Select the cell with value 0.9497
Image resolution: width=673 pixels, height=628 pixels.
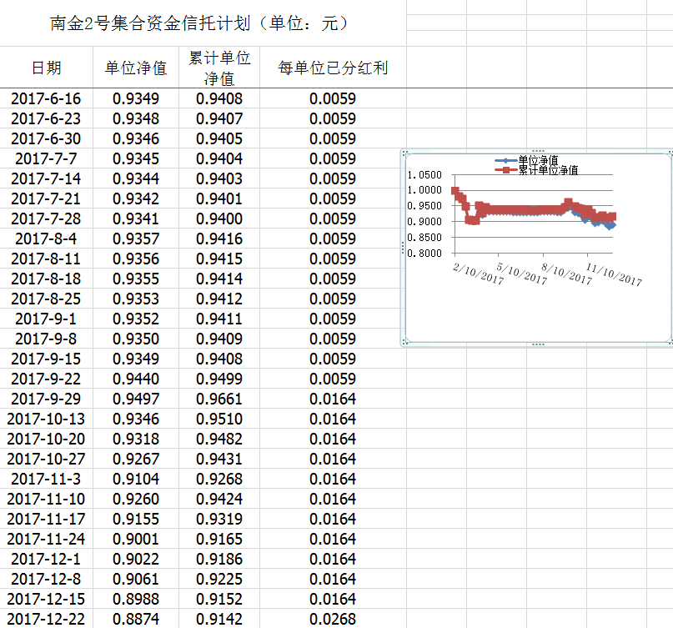136,399
